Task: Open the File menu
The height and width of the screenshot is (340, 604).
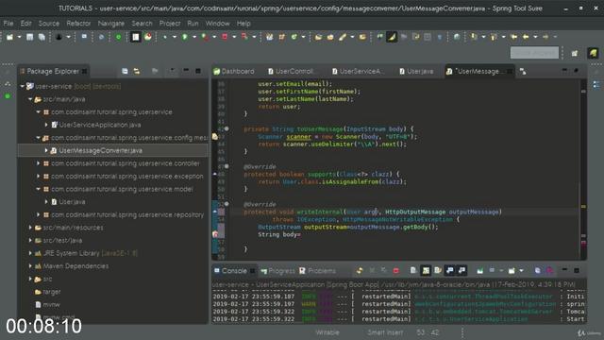Action: point(8,24)
